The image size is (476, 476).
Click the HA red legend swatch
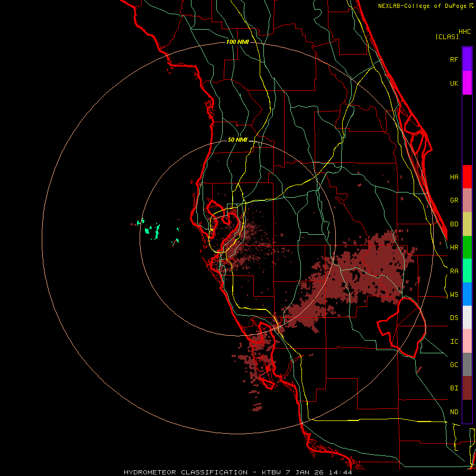(x=467, y=177)
